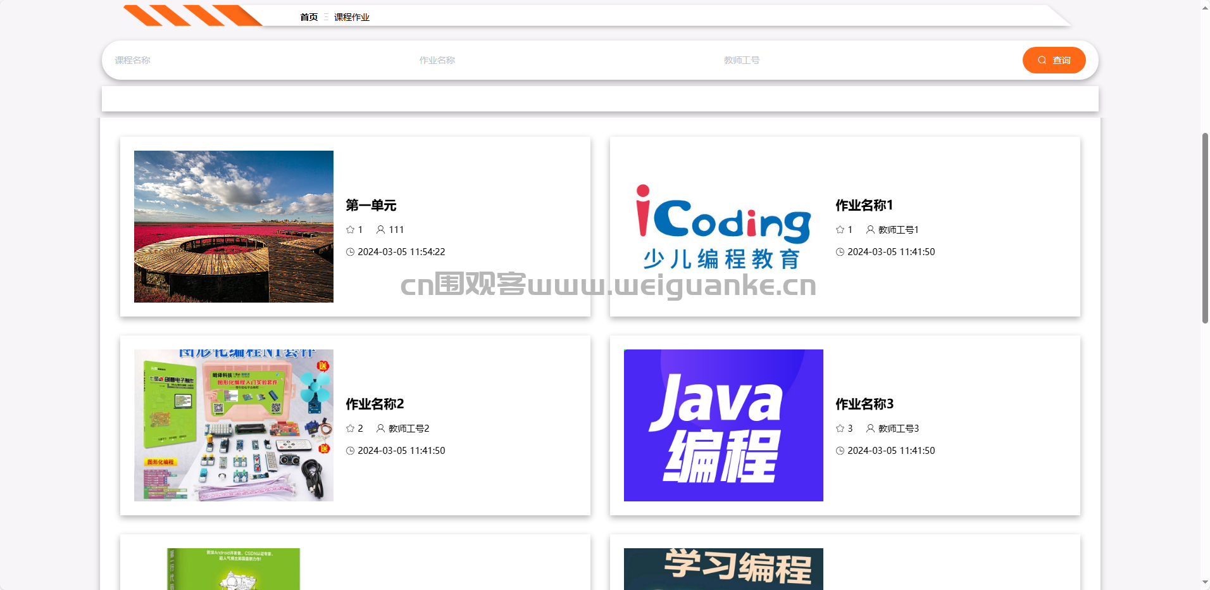
Task: Click the star icon under 第一单元
Action: (350, 230)
